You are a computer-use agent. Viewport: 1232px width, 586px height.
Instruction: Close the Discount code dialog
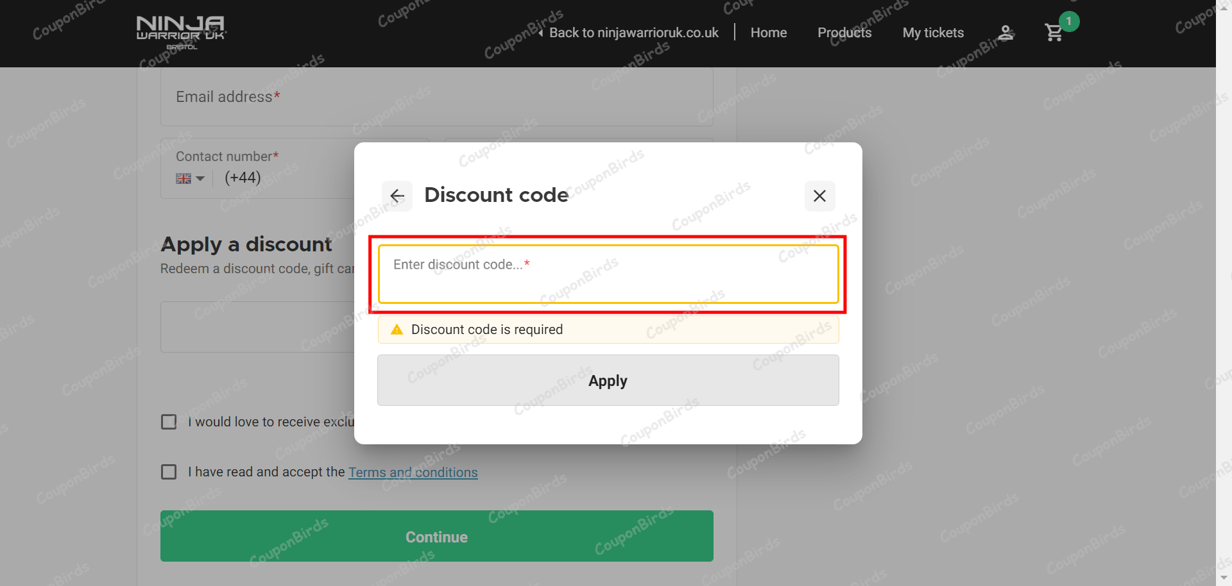coord(819,196)
